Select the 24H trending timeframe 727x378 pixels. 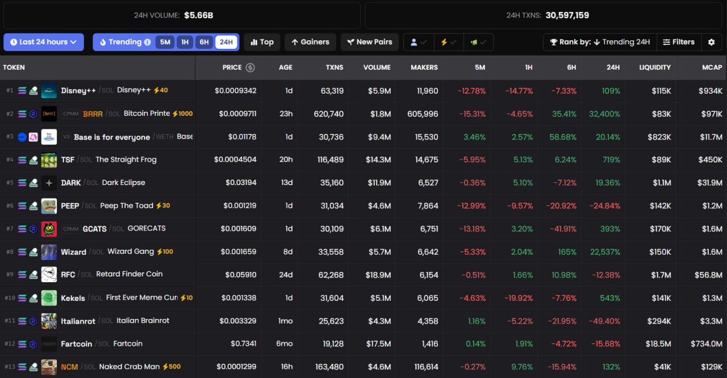(226, 42)
